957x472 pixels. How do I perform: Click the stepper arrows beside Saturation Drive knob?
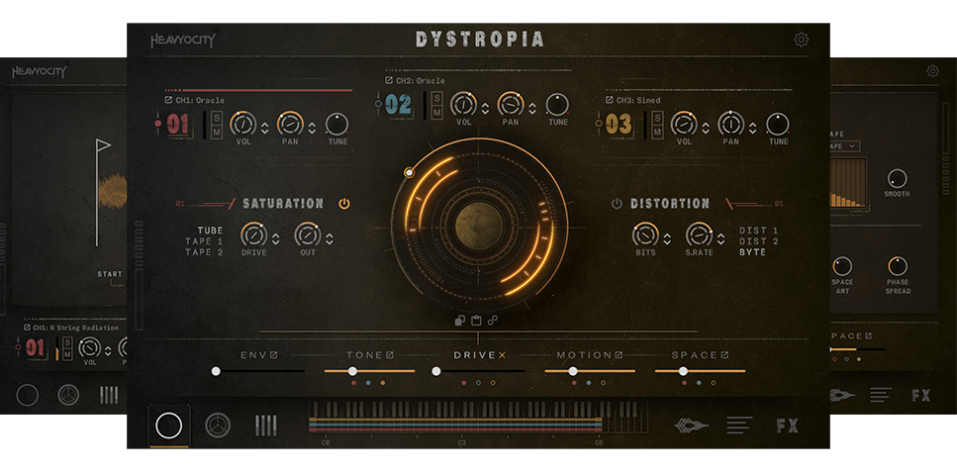pos(275,237)
